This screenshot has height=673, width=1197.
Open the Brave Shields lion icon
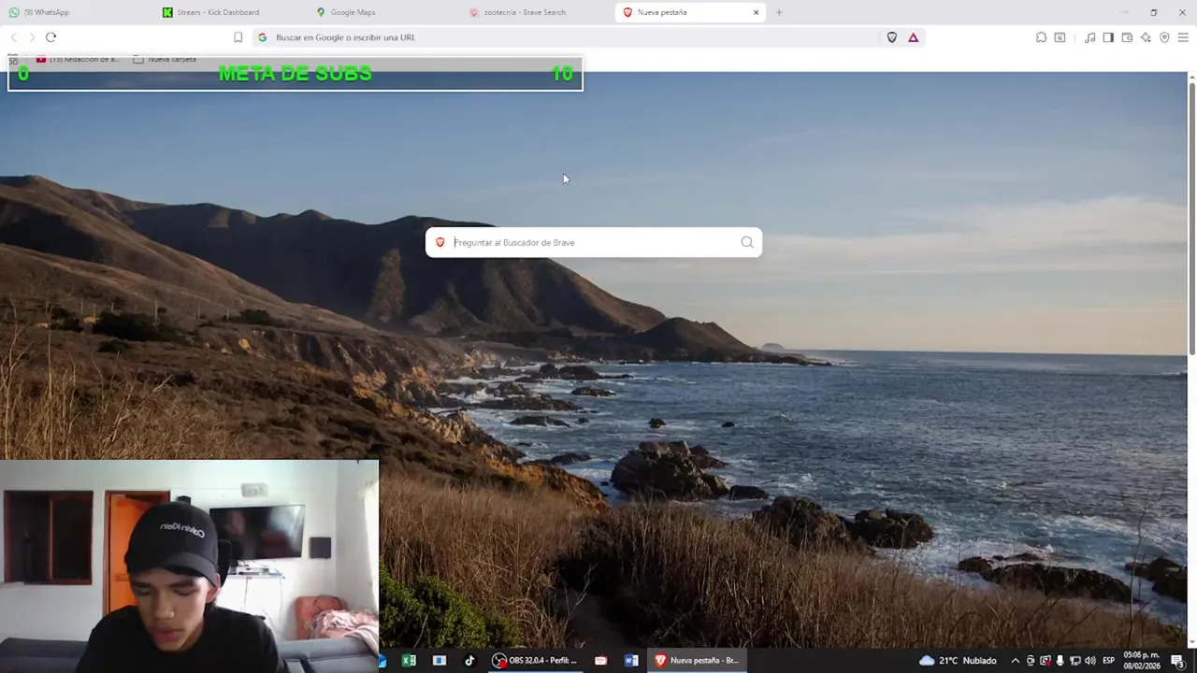(x=891, y=37)
